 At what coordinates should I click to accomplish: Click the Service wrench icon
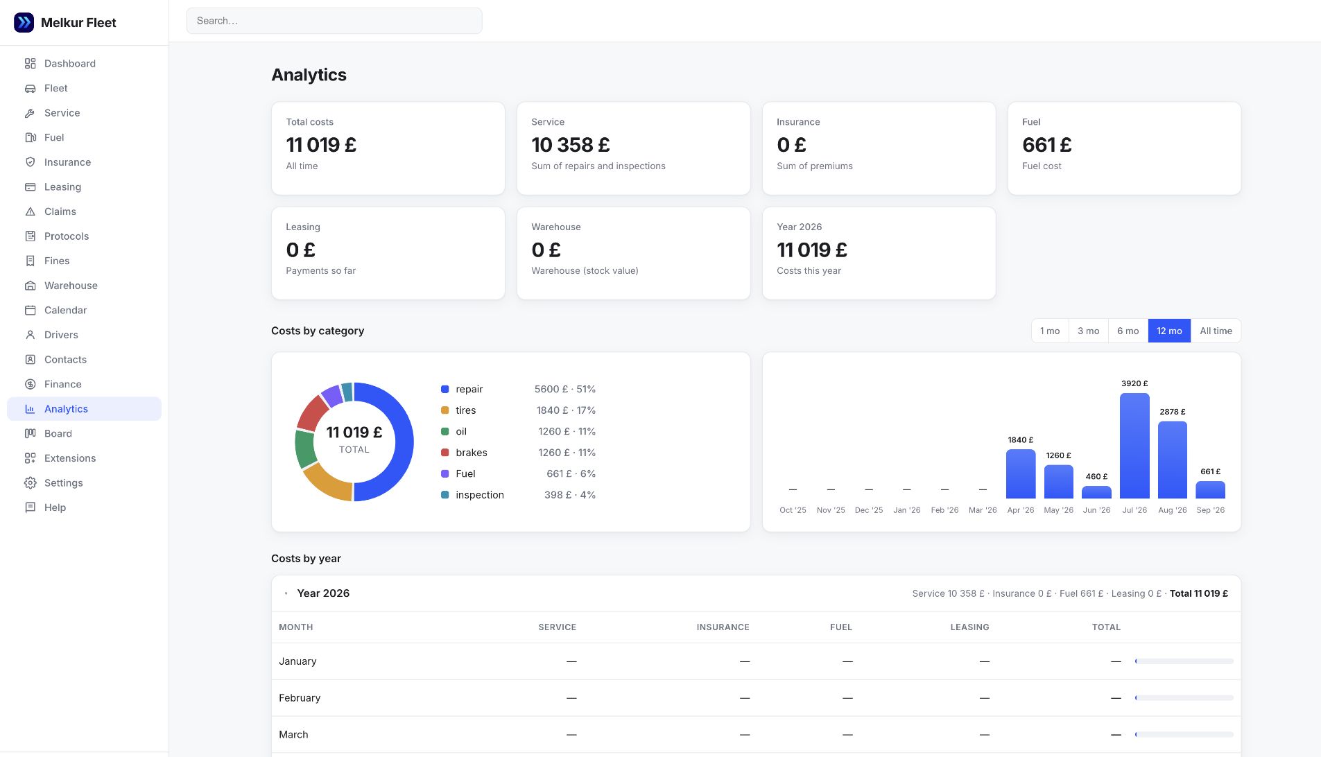pyautogui.click(x=30, y=113)
